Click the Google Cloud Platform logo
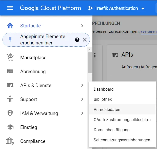 point(50,8)
